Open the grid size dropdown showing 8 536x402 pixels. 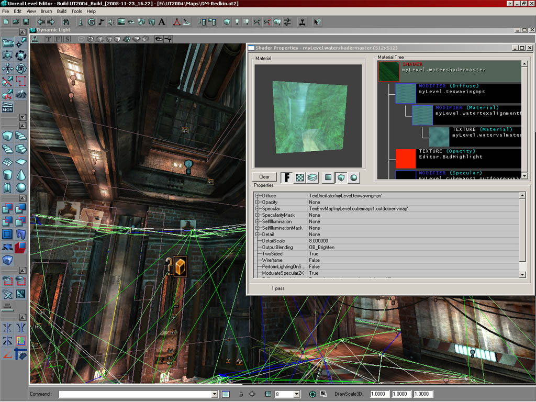297,394
